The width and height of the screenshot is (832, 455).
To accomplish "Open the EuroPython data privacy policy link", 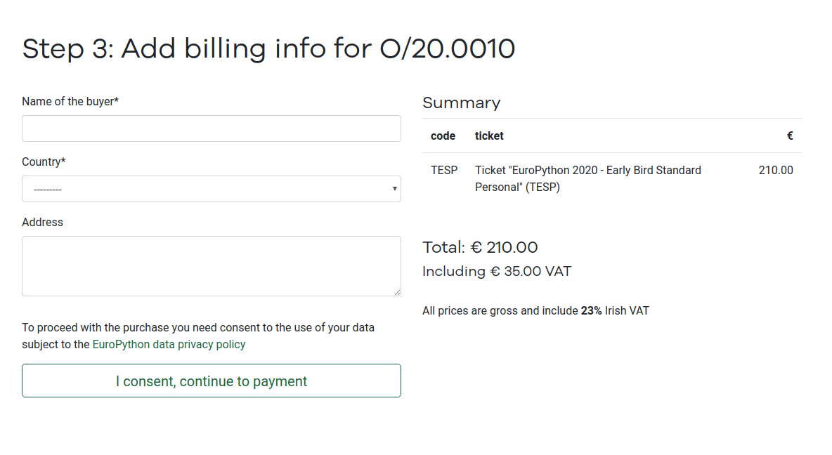I will click(169, 345).
